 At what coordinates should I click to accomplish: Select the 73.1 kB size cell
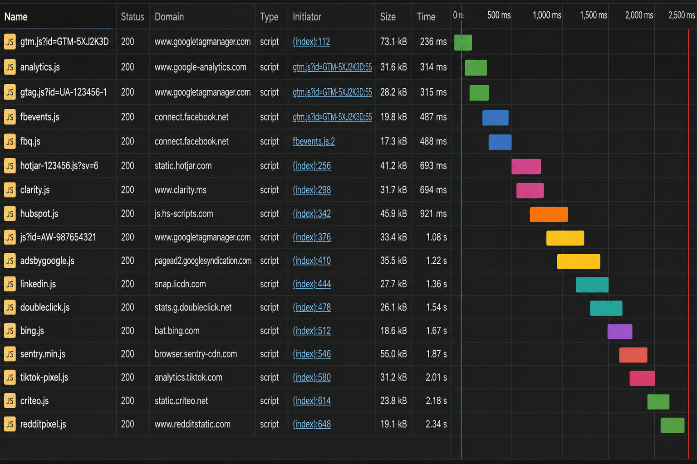pos(393,42)
